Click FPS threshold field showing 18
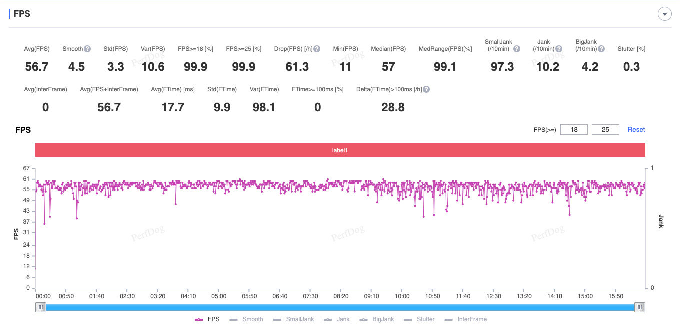 pos(574,130)
